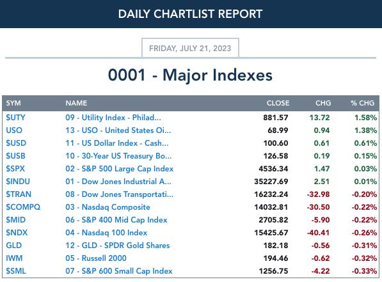Open 06 - S&P 400 Mid Cap Index

(x=116, y=220)
